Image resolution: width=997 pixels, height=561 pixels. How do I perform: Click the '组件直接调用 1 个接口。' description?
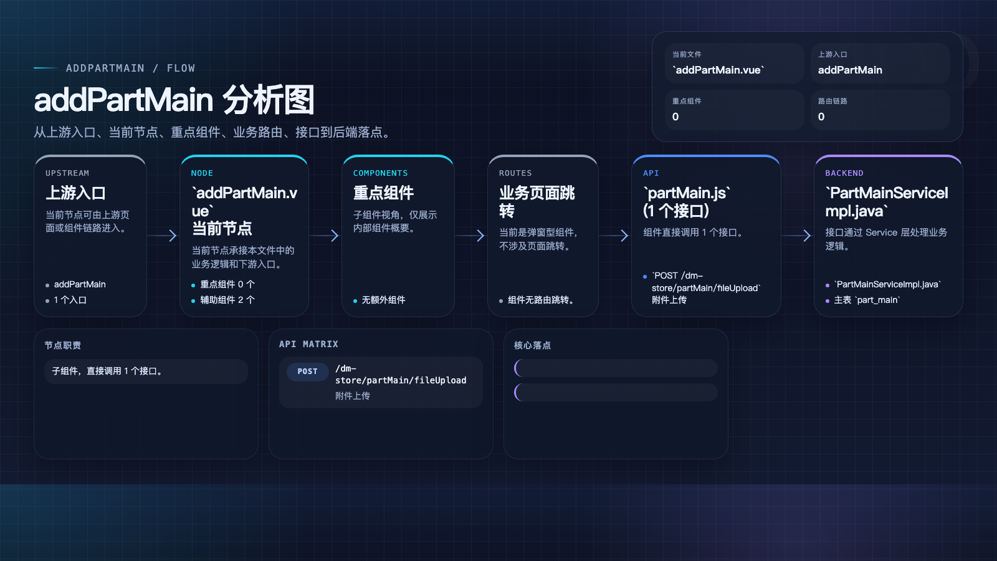point(693,233)
